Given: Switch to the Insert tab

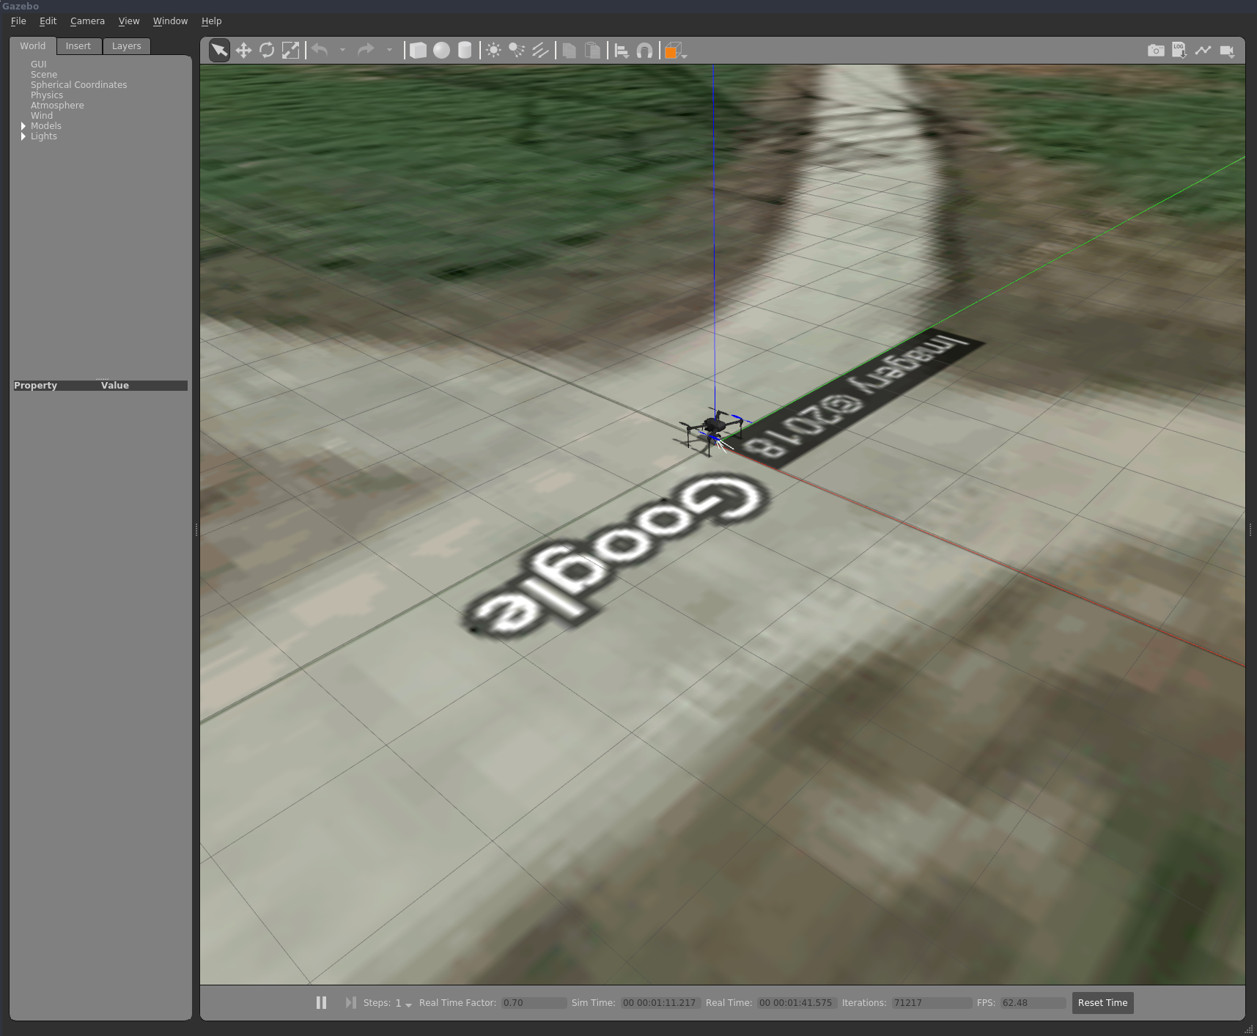Looking at the screenshot, I should click(x=78, y=45).
